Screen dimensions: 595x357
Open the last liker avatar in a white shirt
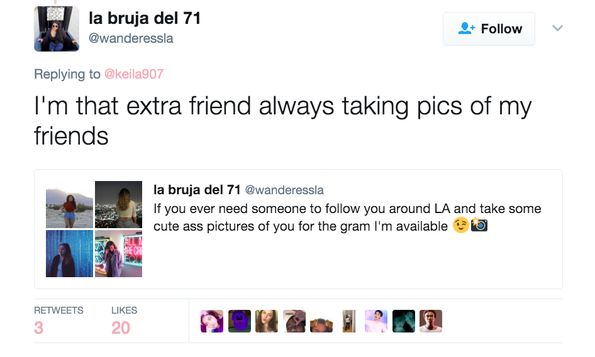point(431,321)
